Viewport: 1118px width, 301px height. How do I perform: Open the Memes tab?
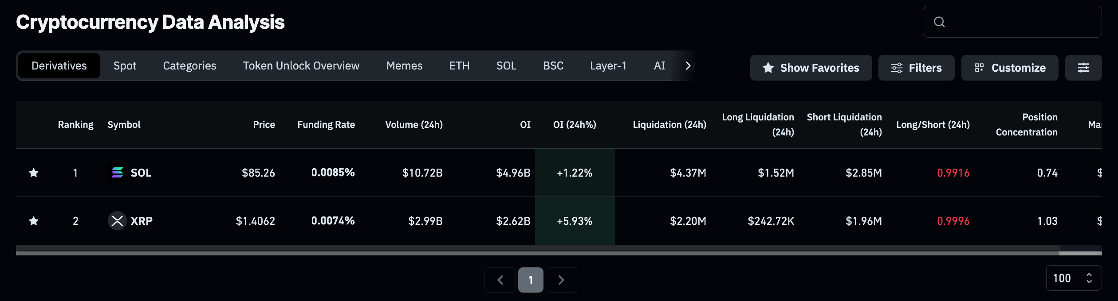click(404, 66)
